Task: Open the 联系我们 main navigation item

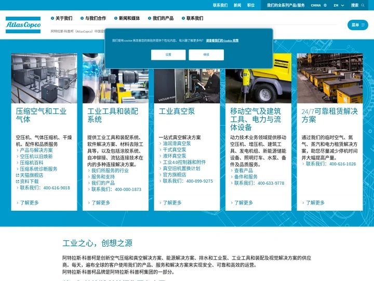Action: [x=193, y=18]
